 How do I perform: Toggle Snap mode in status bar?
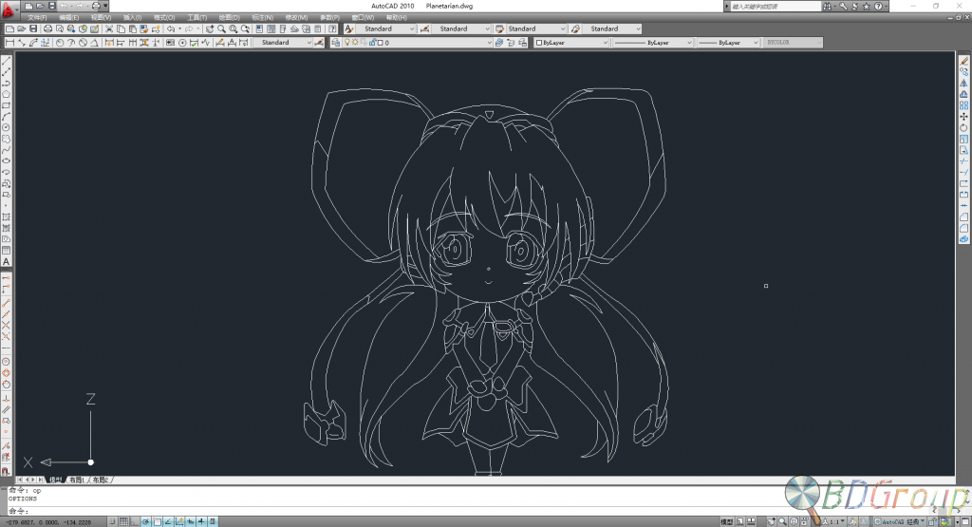pyautogui.click(x=112, y=521)
